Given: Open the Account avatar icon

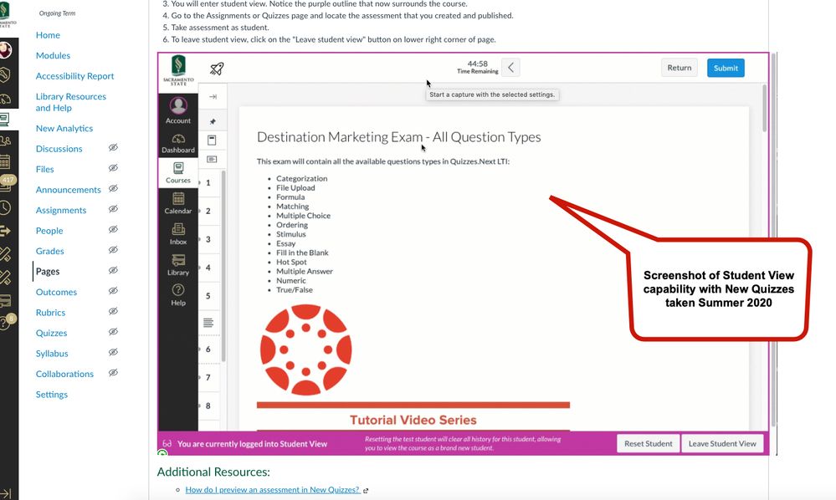Looking at the screenshot, I should 177,109.
